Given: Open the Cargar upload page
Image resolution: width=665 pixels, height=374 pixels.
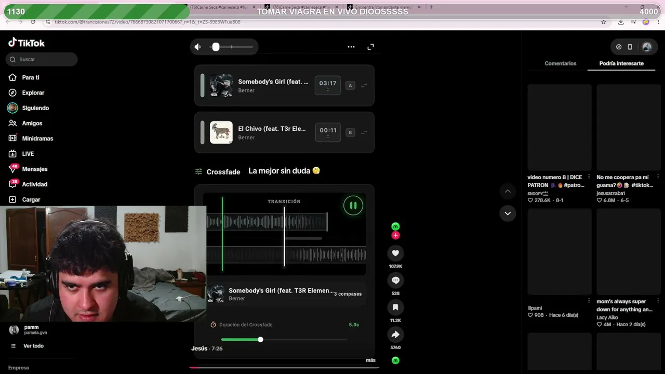Looking at the screenshot, I should 31,199.
